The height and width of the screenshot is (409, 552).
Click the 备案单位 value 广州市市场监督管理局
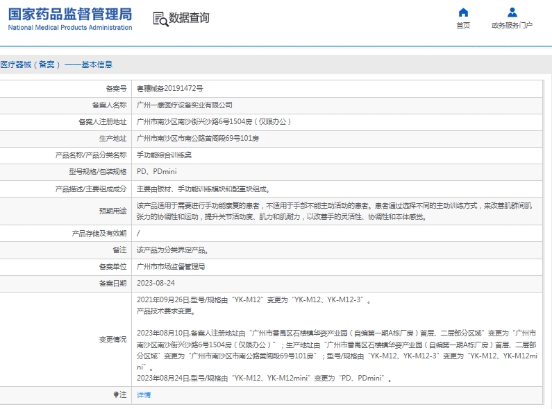pyautogui.click(x=171, y=266)
